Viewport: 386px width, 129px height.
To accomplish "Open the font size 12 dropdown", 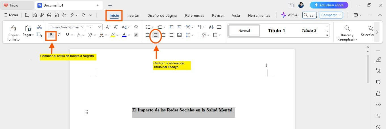I will [x=100, y=27].
